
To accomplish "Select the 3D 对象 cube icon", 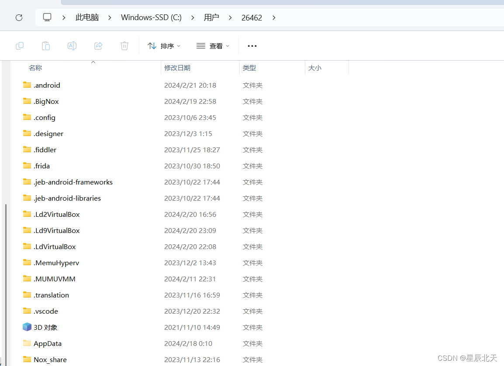I will point(27,327).
